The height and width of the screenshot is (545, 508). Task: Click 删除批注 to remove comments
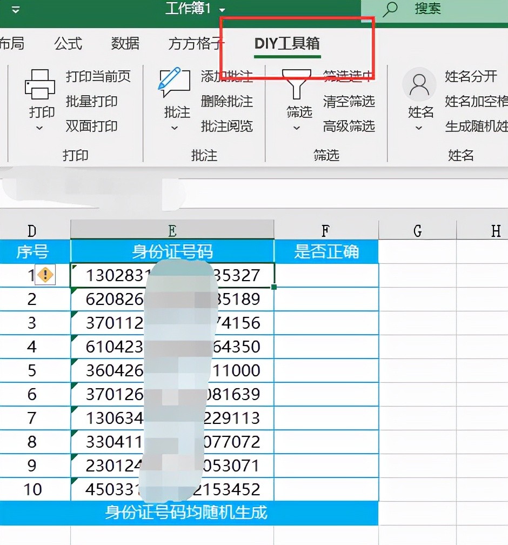[x=226, y=101]
